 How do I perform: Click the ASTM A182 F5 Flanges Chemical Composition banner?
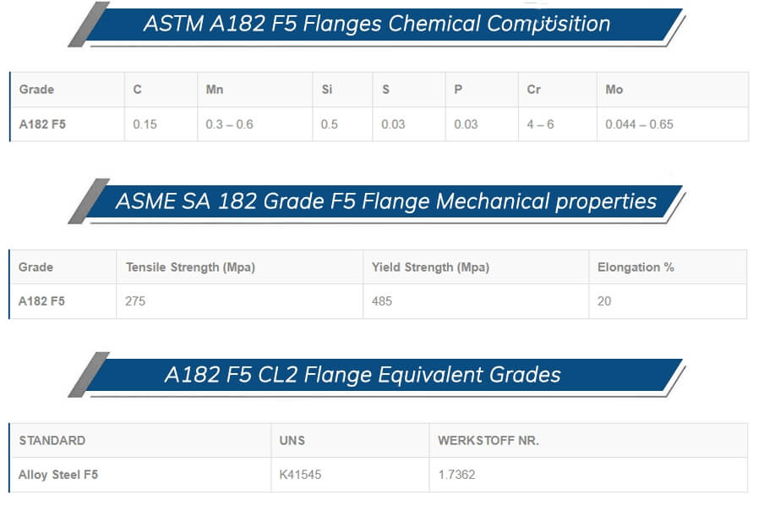coord(376,24)
